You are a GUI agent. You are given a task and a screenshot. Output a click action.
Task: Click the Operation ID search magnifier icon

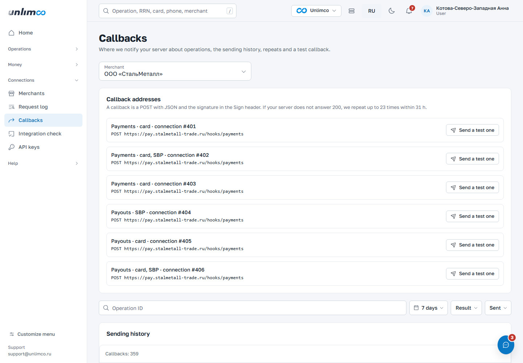coord(106,308)
